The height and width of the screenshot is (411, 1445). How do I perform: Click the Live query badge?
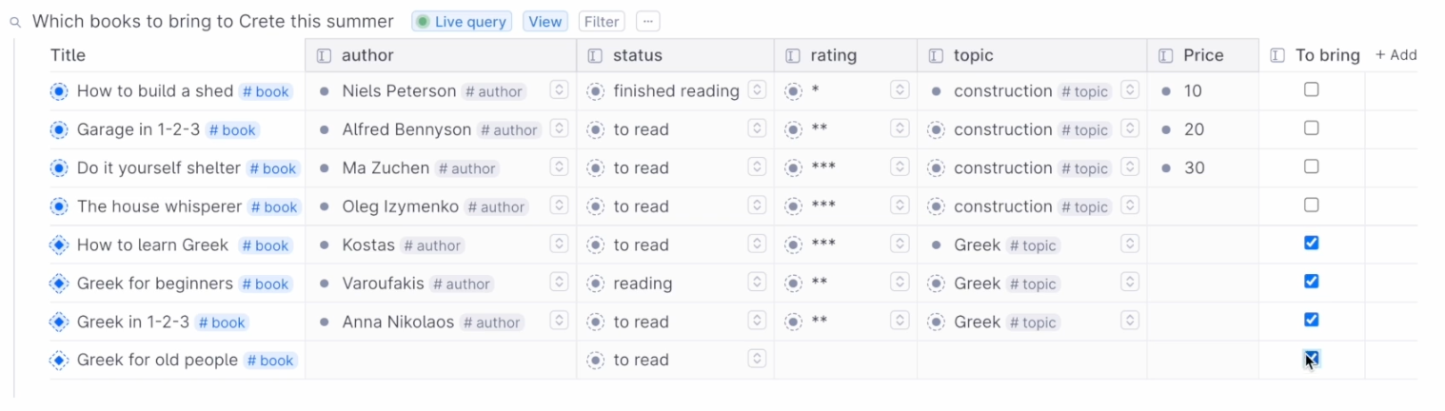point(462,22)
